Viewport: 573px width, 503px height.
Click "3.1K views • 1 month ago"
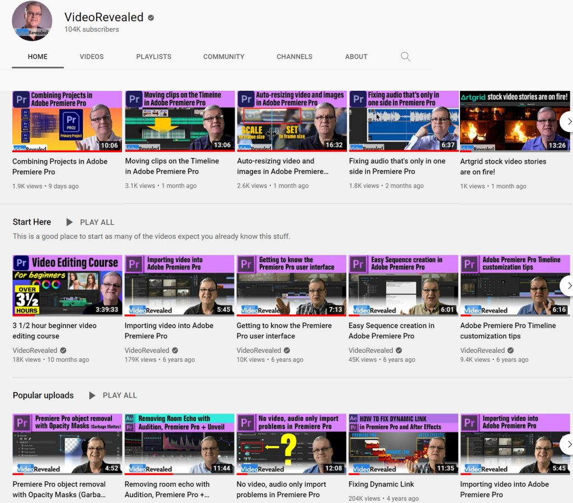(161, 186)
